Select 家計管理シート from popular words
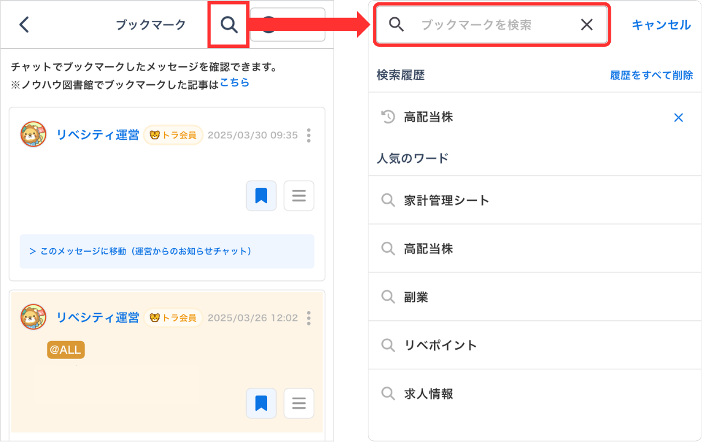Viewport: 702px width, 442px height. 447,200
